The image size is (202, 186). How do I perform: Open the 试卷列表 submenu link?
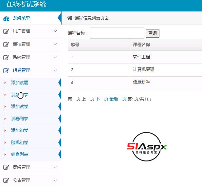point(20,119)
